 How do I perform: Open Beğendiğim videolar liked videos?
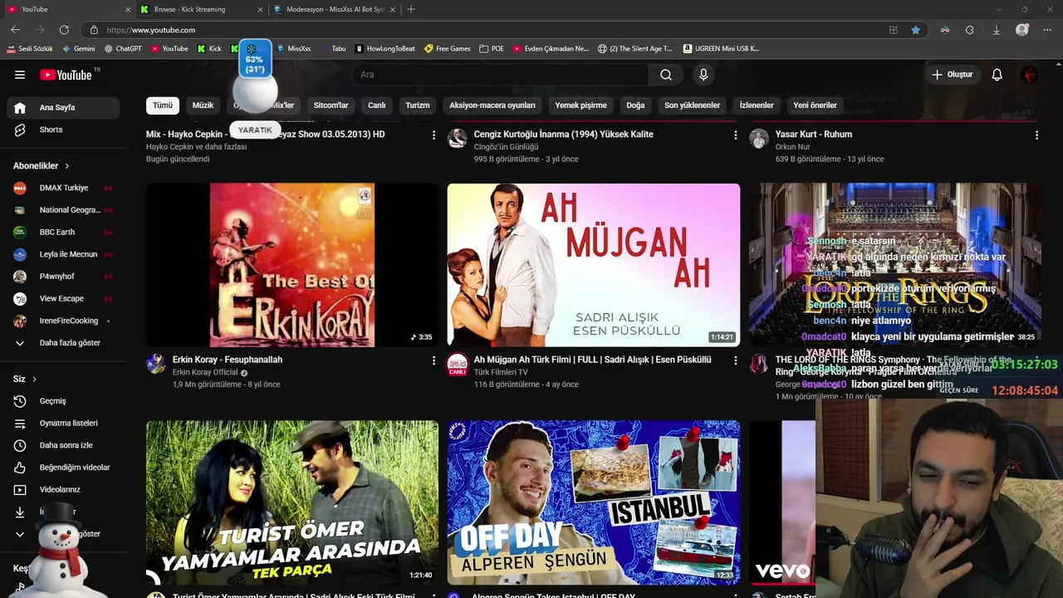64,468
